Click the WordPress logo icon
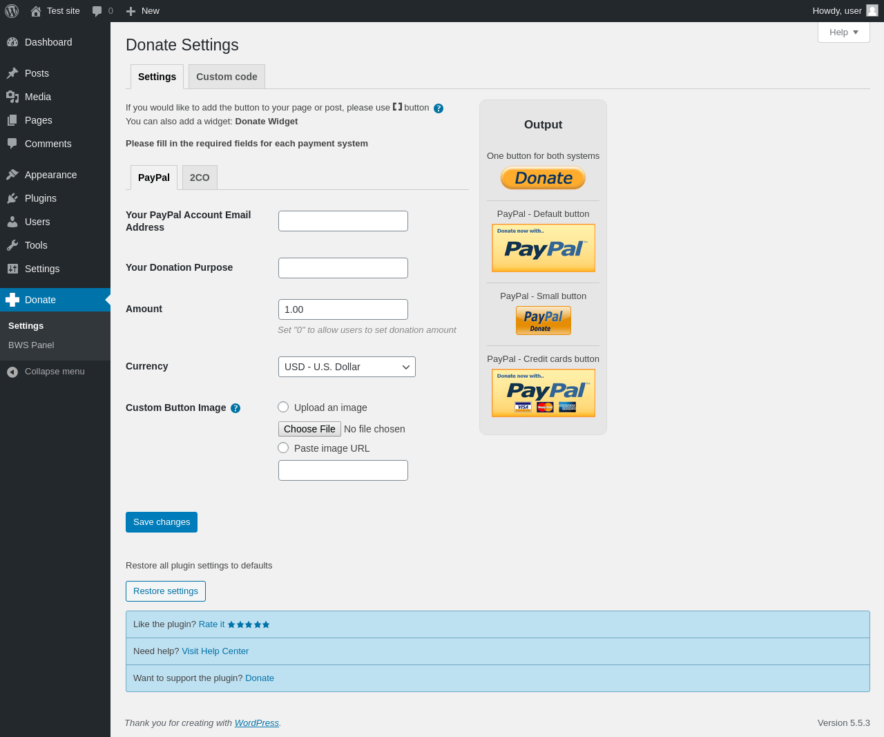 click(x=12, y=11)
